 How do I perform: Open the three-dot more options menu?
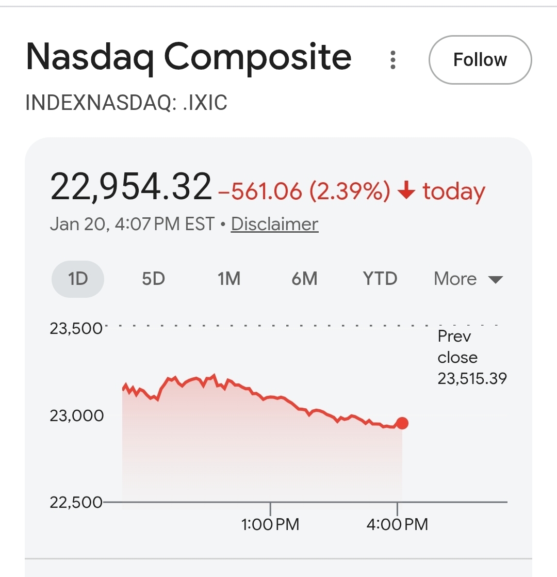click(x=393, y=60)
